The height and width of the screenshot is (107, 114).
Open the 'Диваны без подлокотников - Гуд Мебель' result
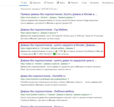[x=44, y=30]
